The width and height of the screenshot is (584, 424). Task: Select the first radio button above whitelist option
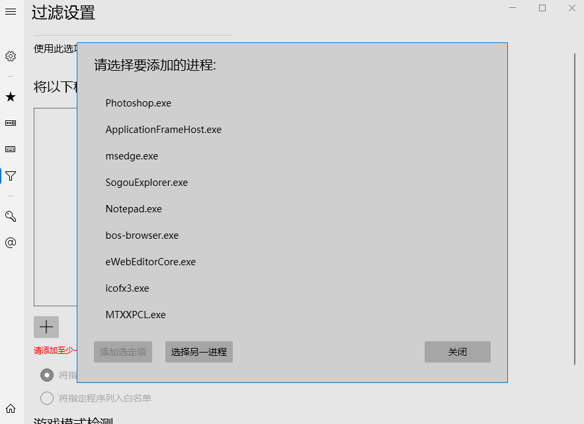(47, 375)
